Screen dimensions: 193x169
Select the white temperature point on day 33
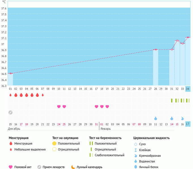click(183, 44)
